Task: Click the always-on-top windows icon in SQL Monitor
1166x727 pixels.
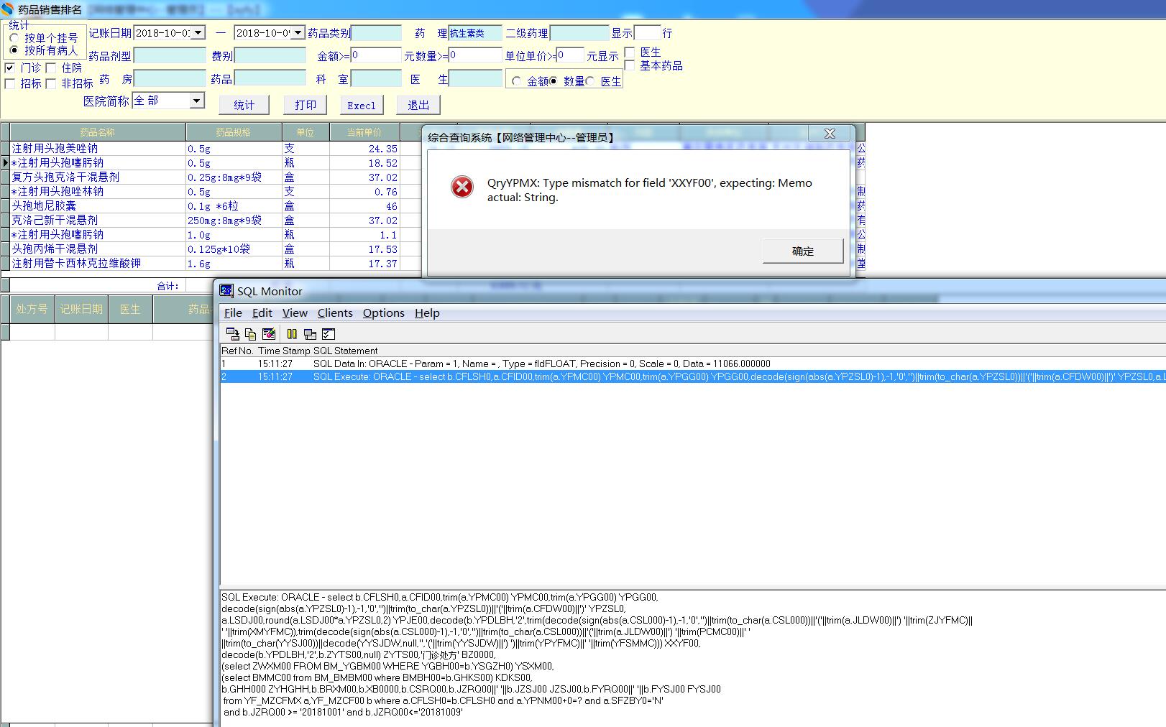Action: pos(310,334)
